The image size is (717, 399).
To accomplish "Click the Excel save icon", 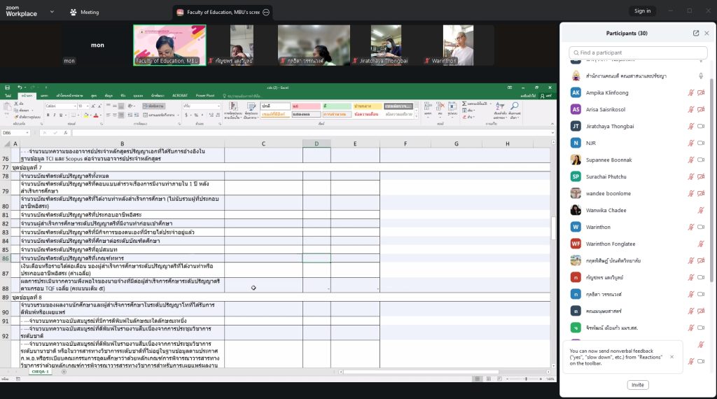I will pos(7,87).
